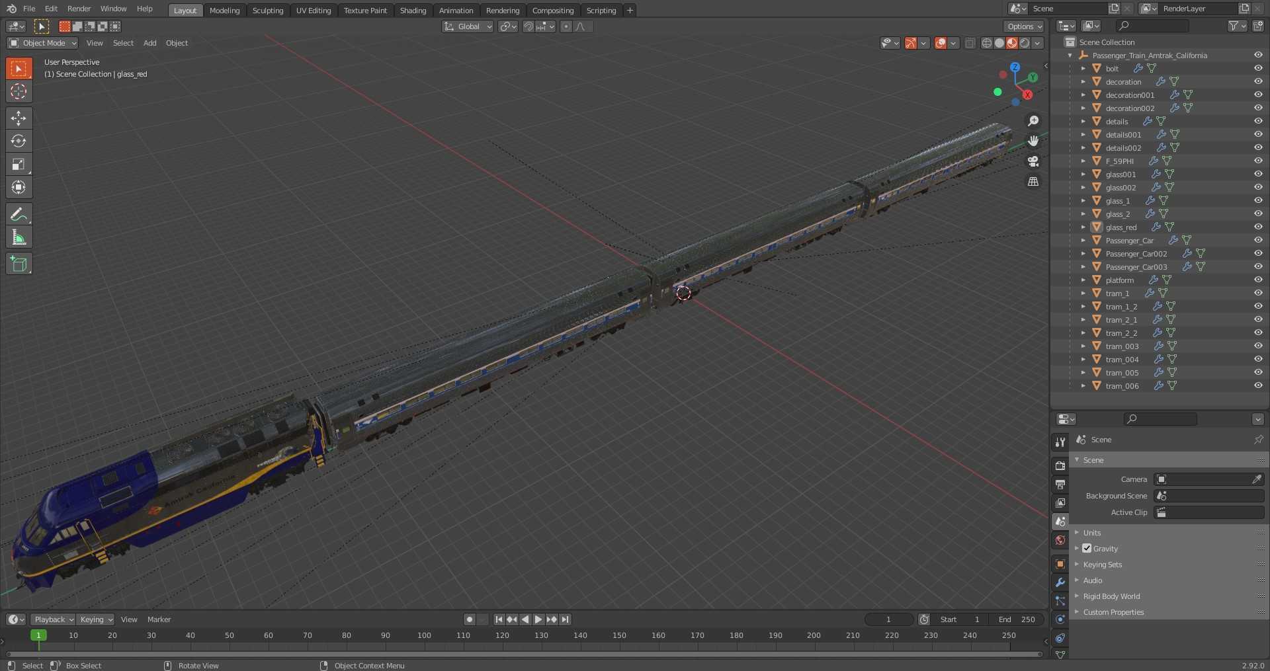Open the File menu
Screen dimensions: 1270x671
pyautogui.click(x=29, y=9)
